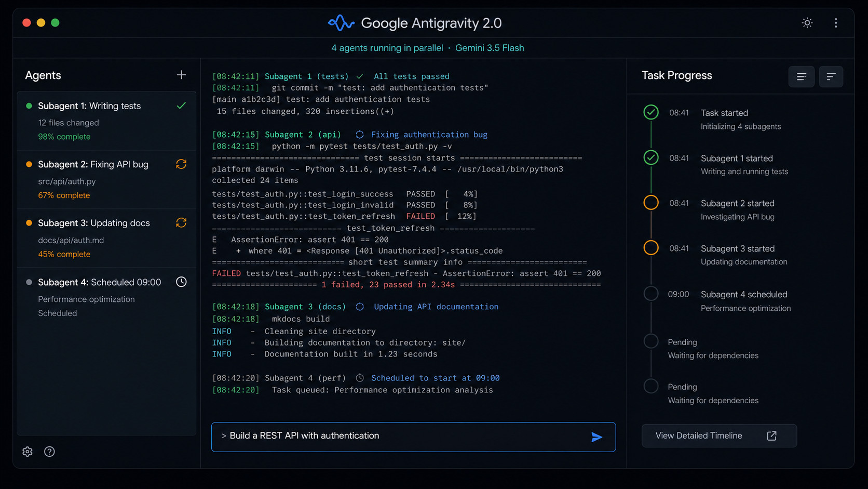This screenshot has height=489, width=868.
Task: Open View Detailed Timeline button
Action: pyautogui.click(x=719, y=436)
